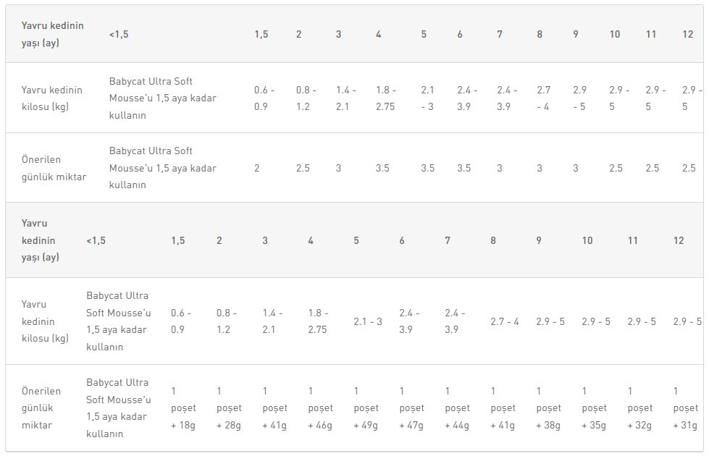The height and width of the screenshot is (456, 709).
Task: Click the '1 poşet + 35g' cell
Action: 594,408
